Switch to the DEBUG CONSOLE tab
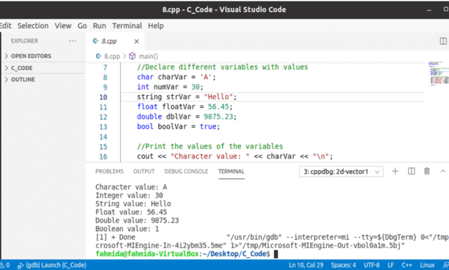449x270 pixels. [186, 171]
